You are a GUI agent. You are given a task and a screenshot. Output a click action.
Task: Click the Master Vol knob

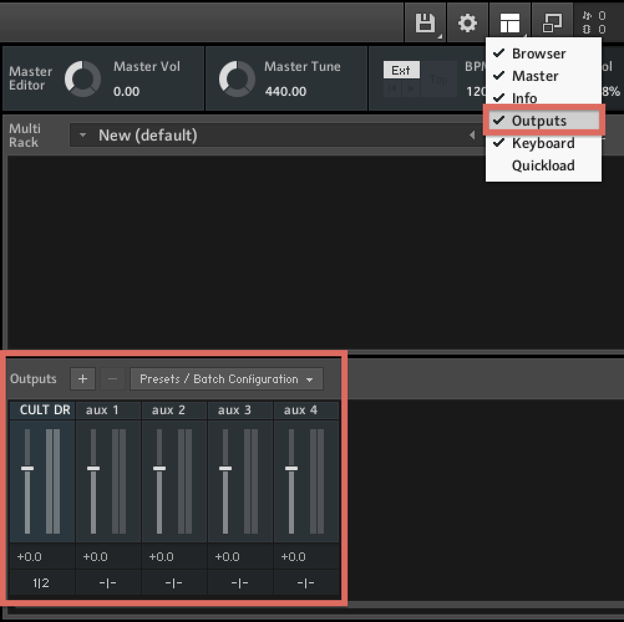point(82,79)
